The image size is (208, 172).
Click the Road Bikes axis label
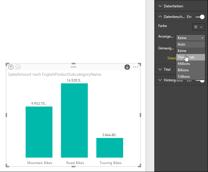75,163
